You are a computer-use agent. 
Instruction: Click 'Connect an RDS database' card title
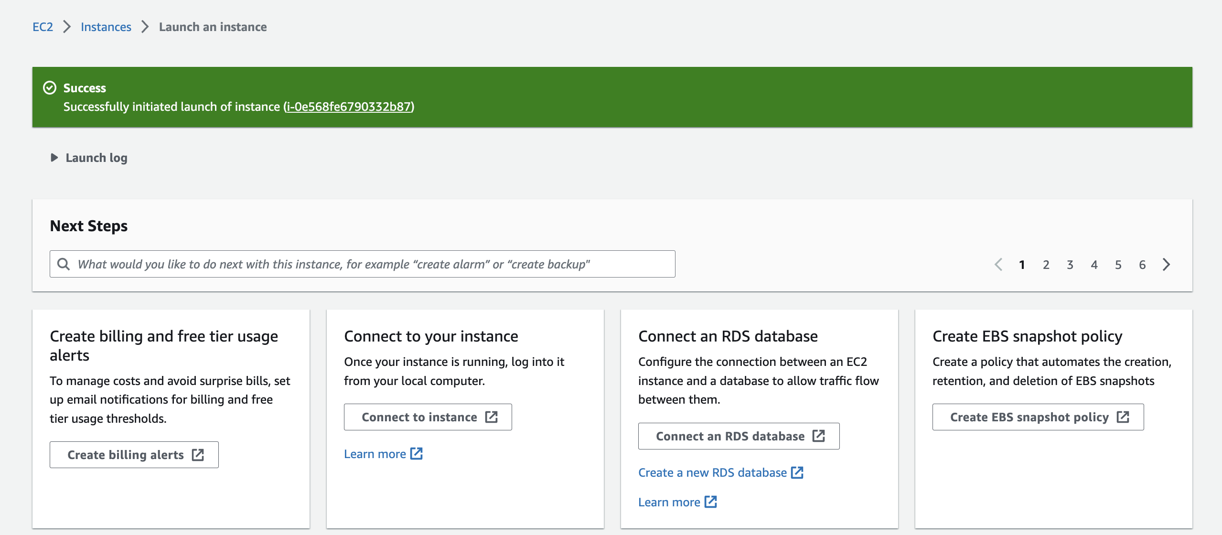point(728,336)
